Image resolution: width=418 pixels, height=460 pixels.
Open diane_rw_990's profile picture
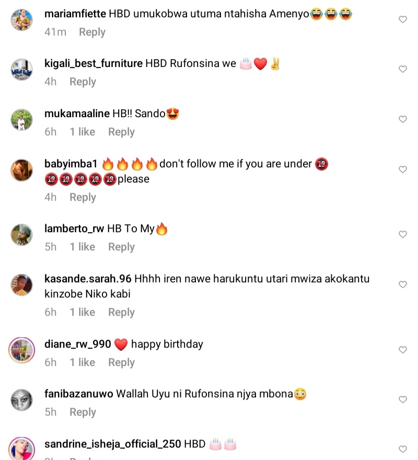[x=22, y=350]
